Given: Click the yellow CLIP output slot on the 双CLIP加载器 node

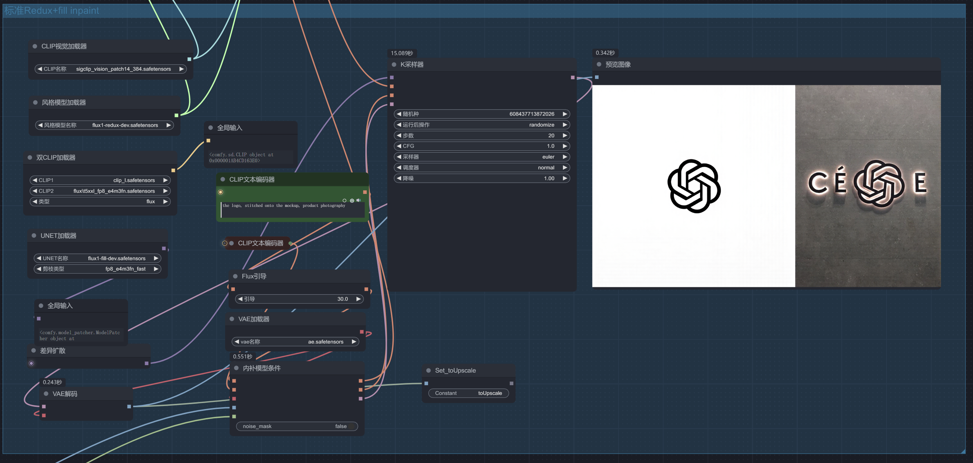Looking at the screenshot, I should (x=173, y=170).
